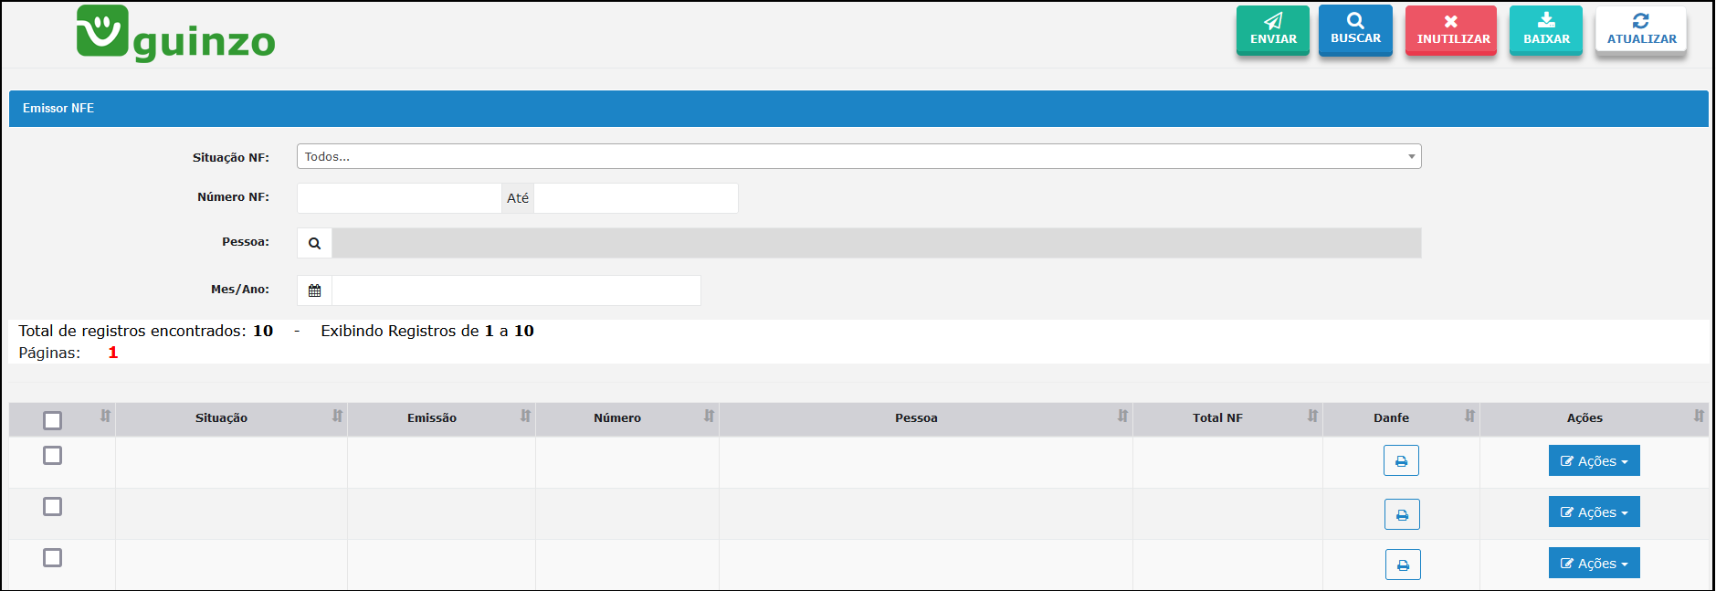Viewport: 1716px width, 591px height.
Task: Click the Pessoa search magnifier icon
Action: pyautogui.click(x=314, y=243)
